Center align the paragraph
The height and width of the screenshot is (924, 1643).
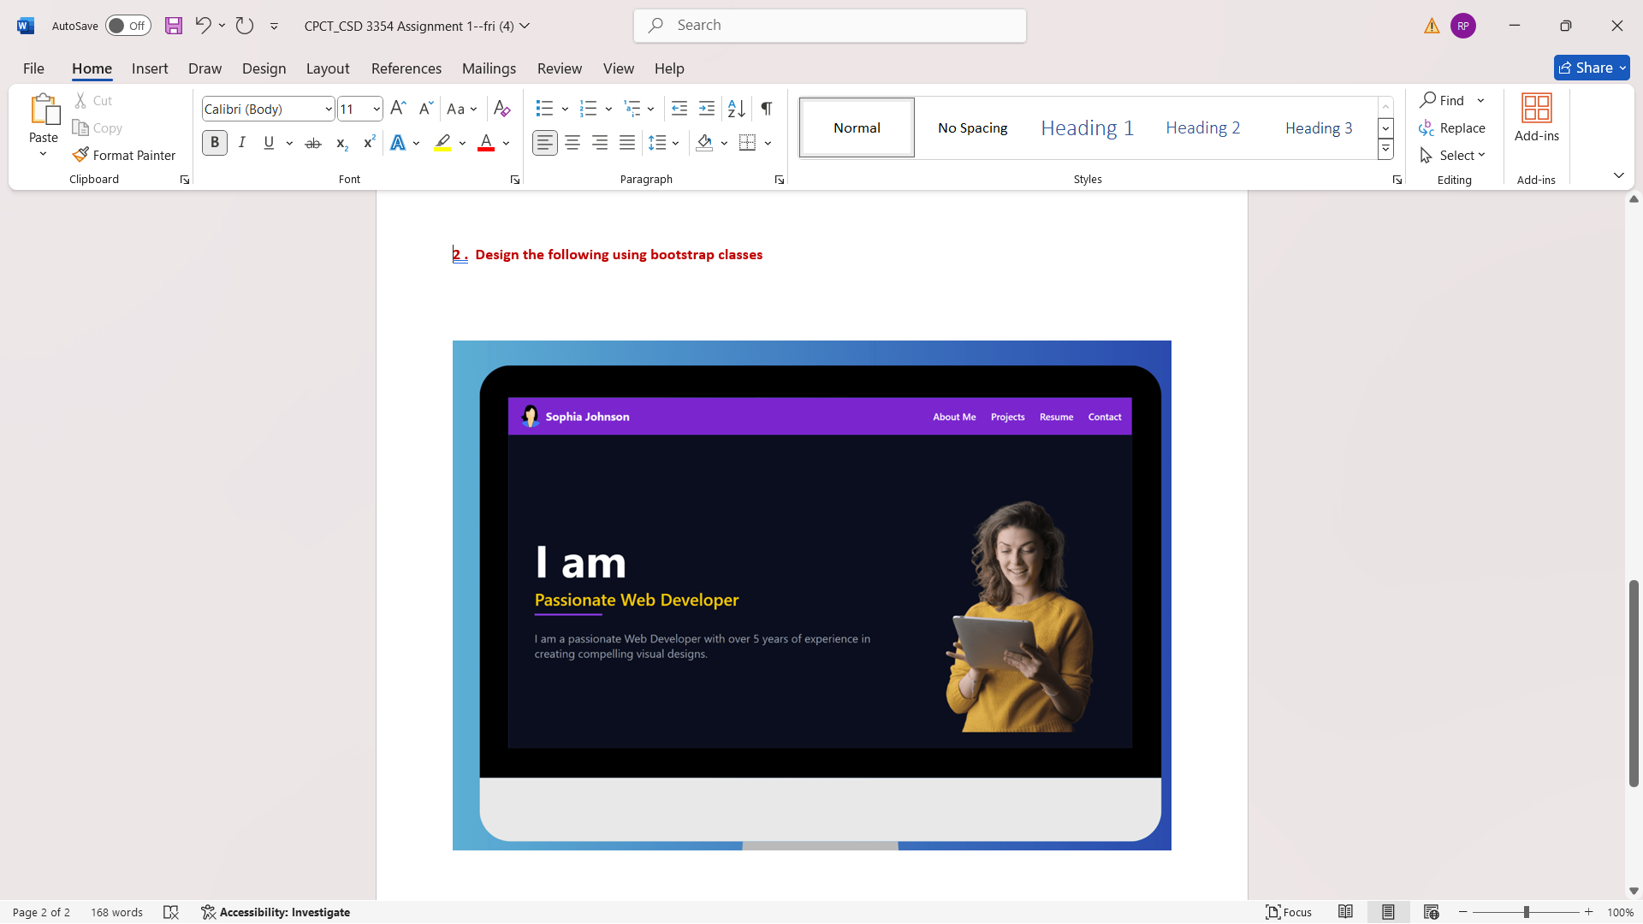click(x=572, y=143)
